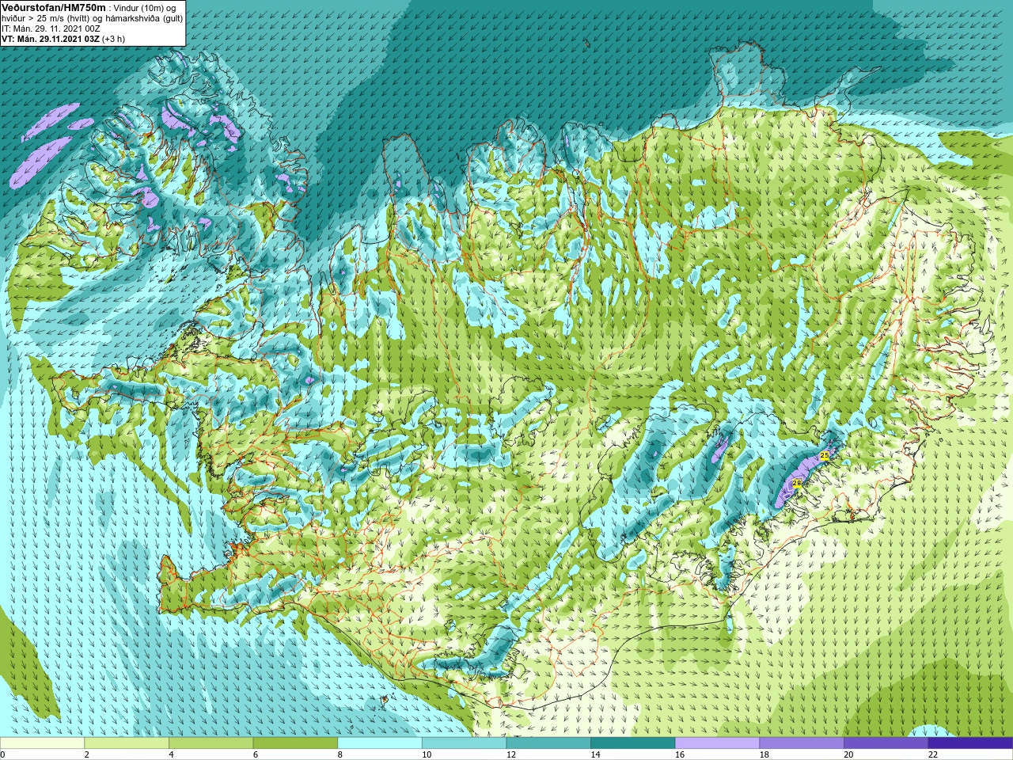Screen dimensions: 1013x760
Task: Select the green 4–6 m/s legend swatch
Action: click(x=211, y=743)
